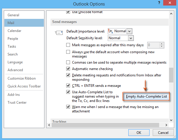Click the expired days number field

coord(153,45)
